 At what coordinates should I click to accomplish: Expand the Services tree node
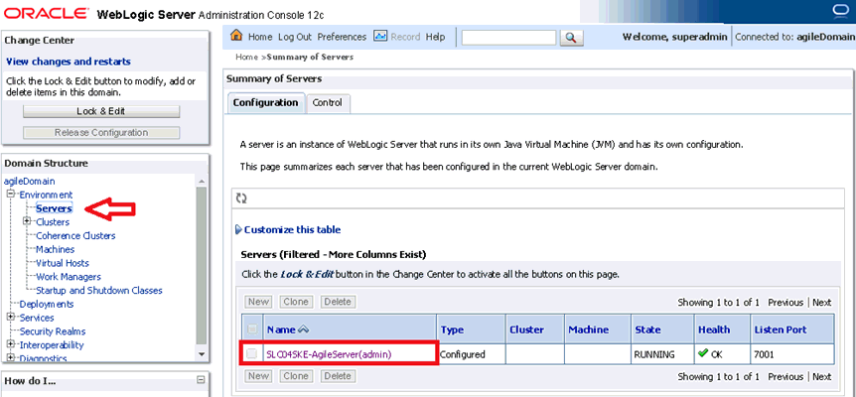tap(10, 318)
